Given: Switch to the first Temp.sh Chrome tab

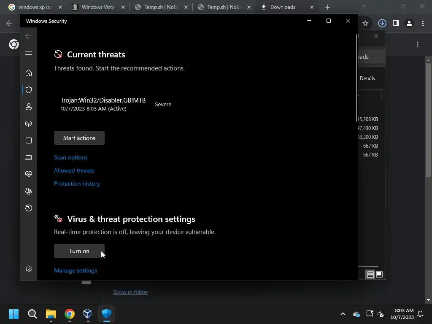Looking at the screenshot, I should click(x=161, y=7).
